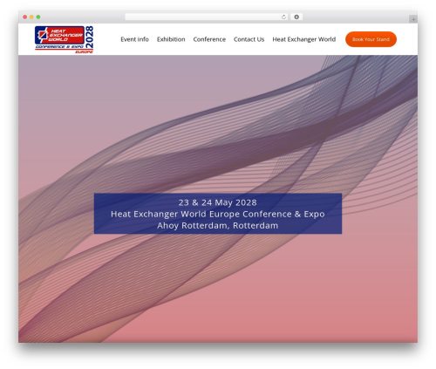Open the Event info menu item
Viewport: 436px width, 369px height.
pyautogui.click(x=134, y=39)
